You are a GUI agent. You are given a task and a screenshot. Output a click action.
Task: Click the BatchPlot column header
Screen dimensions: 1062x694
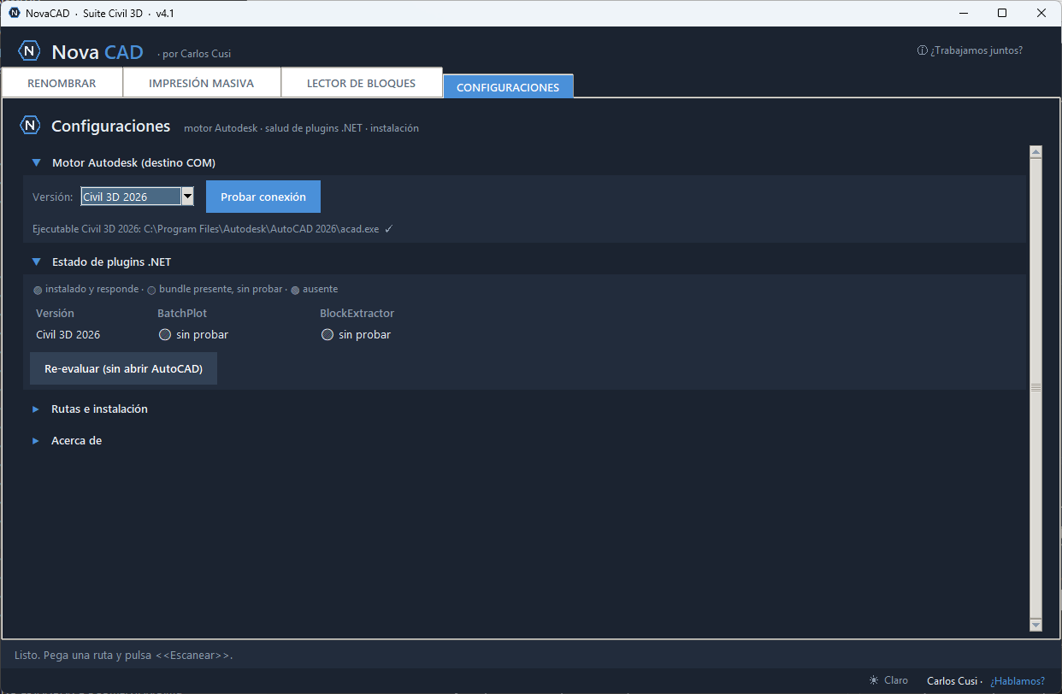click(182, 314)
